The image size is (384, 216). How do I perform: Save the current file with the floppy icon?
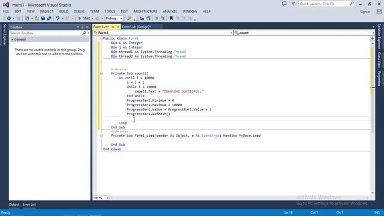pos(43,19)
